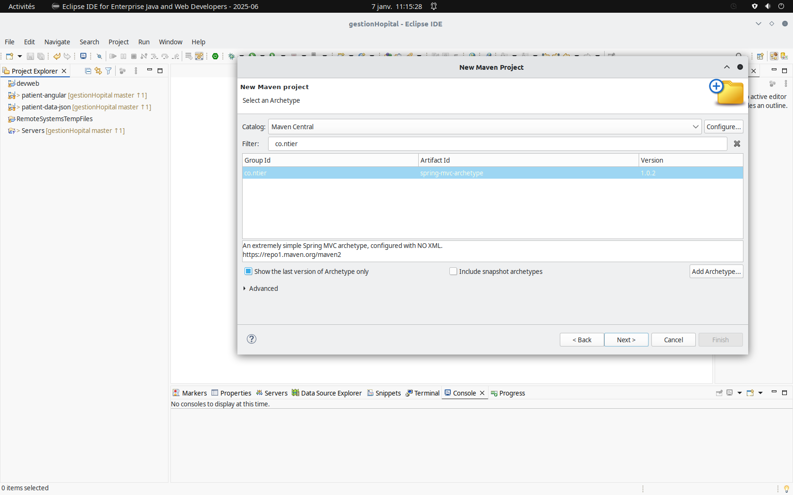Click the Open Perspective icon
Viewport: 793px width, 495px height.
(x=760, y=56)
